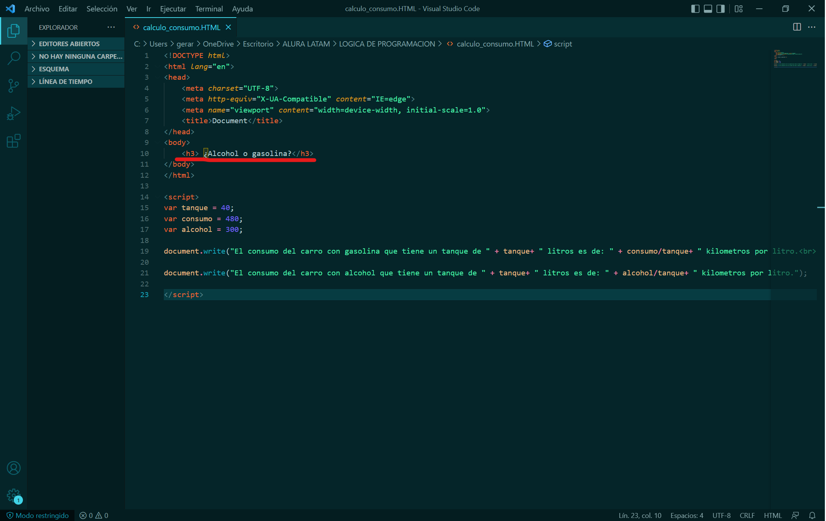Click the opening script tag on line 14
Screen dimensions: 826x521
pos(181,197)
